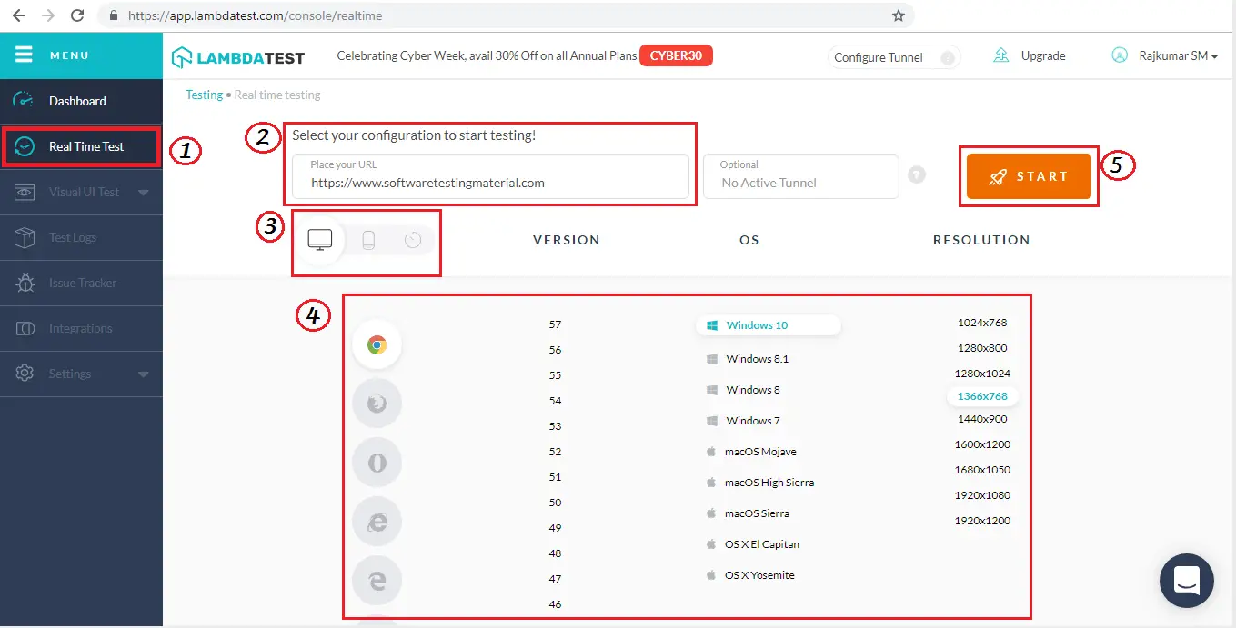This screenshot has height=628, width=1236.
Task: Click the orange START button
Action: point(1029,176)
